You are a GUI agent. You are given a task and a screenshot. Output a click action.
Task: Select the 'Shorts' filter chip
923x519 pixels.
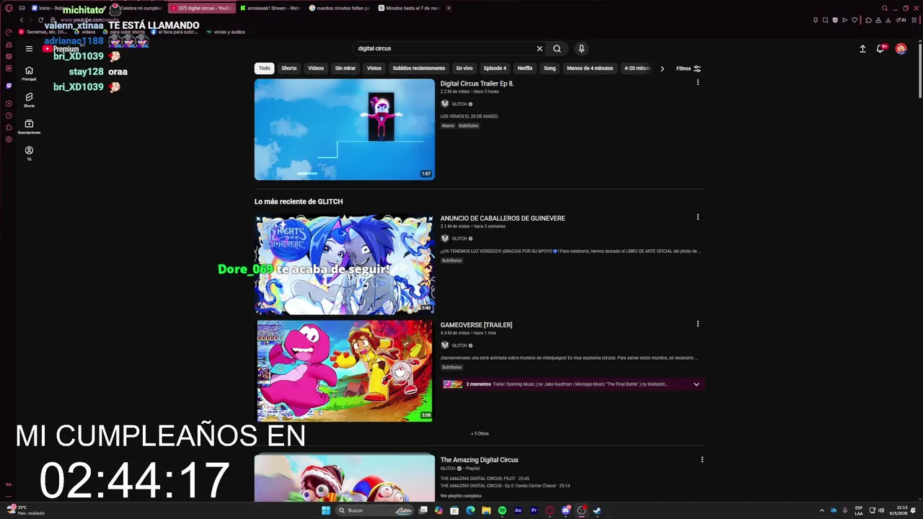[289, 68]
